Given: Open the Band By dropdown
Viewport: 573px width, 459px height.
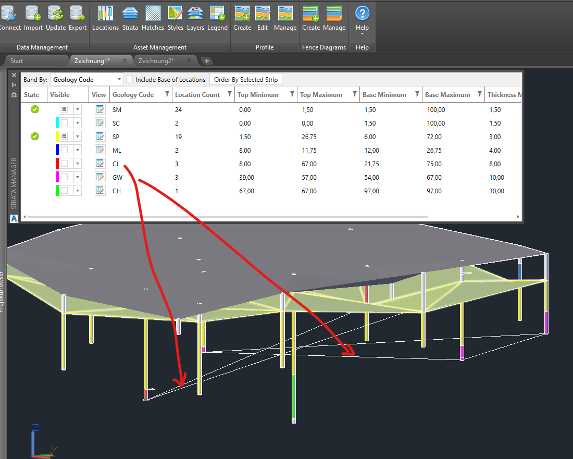Looking at the screenshot, I should click(x=118, y=79).
